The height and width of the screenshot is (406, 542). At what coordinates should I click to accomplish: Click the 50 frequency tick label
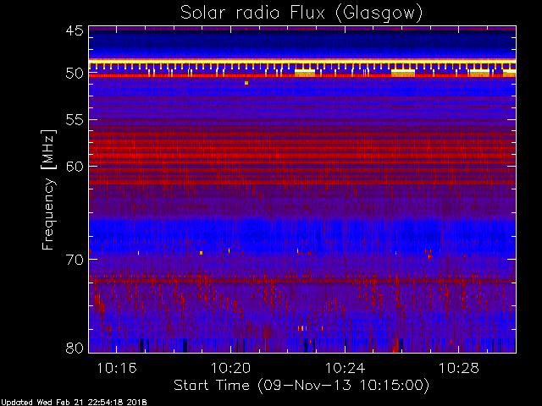coord(75,74)
